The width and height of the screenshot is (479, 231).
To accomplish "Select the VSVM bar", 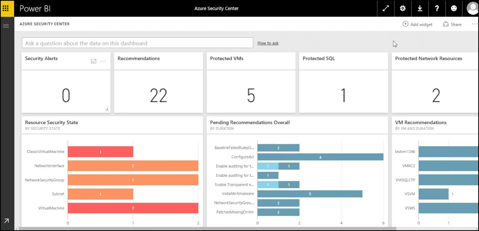I will click(x=433, y=194).
